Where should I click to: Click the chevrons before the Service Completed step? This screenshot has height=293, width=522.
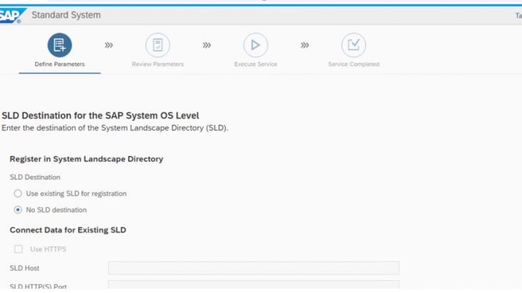(305, 46)
